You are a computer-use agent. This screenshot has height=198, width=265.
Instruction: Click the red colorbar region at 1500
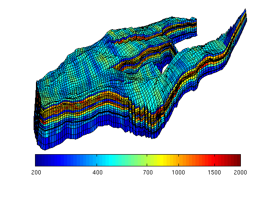coord(215,160)
